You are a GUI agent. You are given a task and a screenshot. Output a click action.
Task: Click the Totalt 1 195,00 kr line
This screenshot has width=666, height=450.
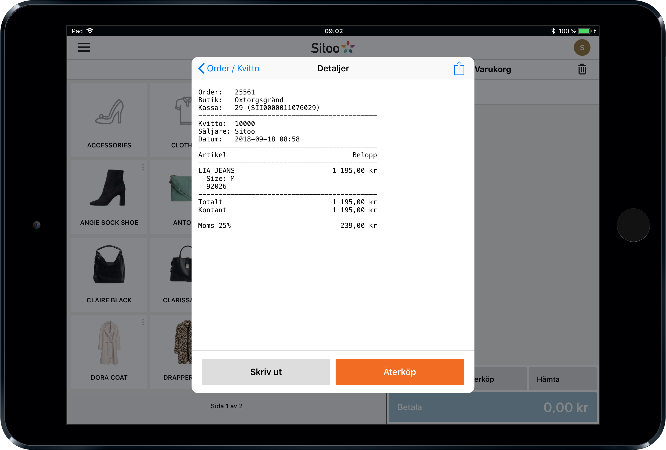(287, 202)
